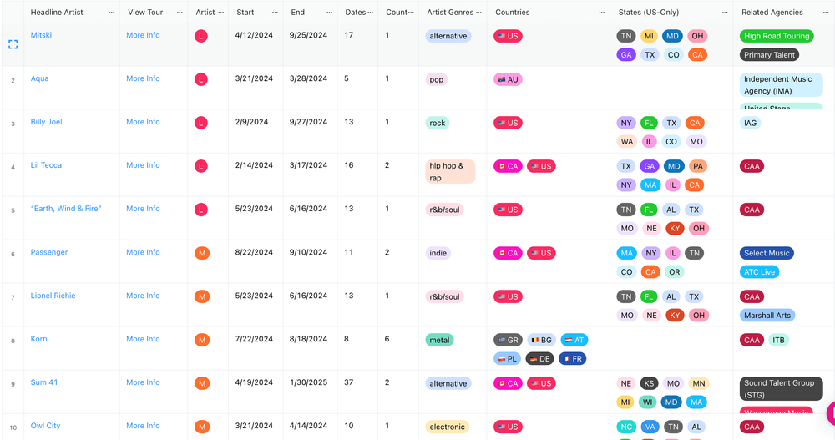Image resolution: width=835 pixels, height=440 pixels.
Task: Click the M avatar in the Sum 41 row
Action: click(x=202, y=383)
